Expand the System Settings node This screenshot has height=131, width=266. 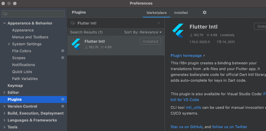tap(9, 44)
